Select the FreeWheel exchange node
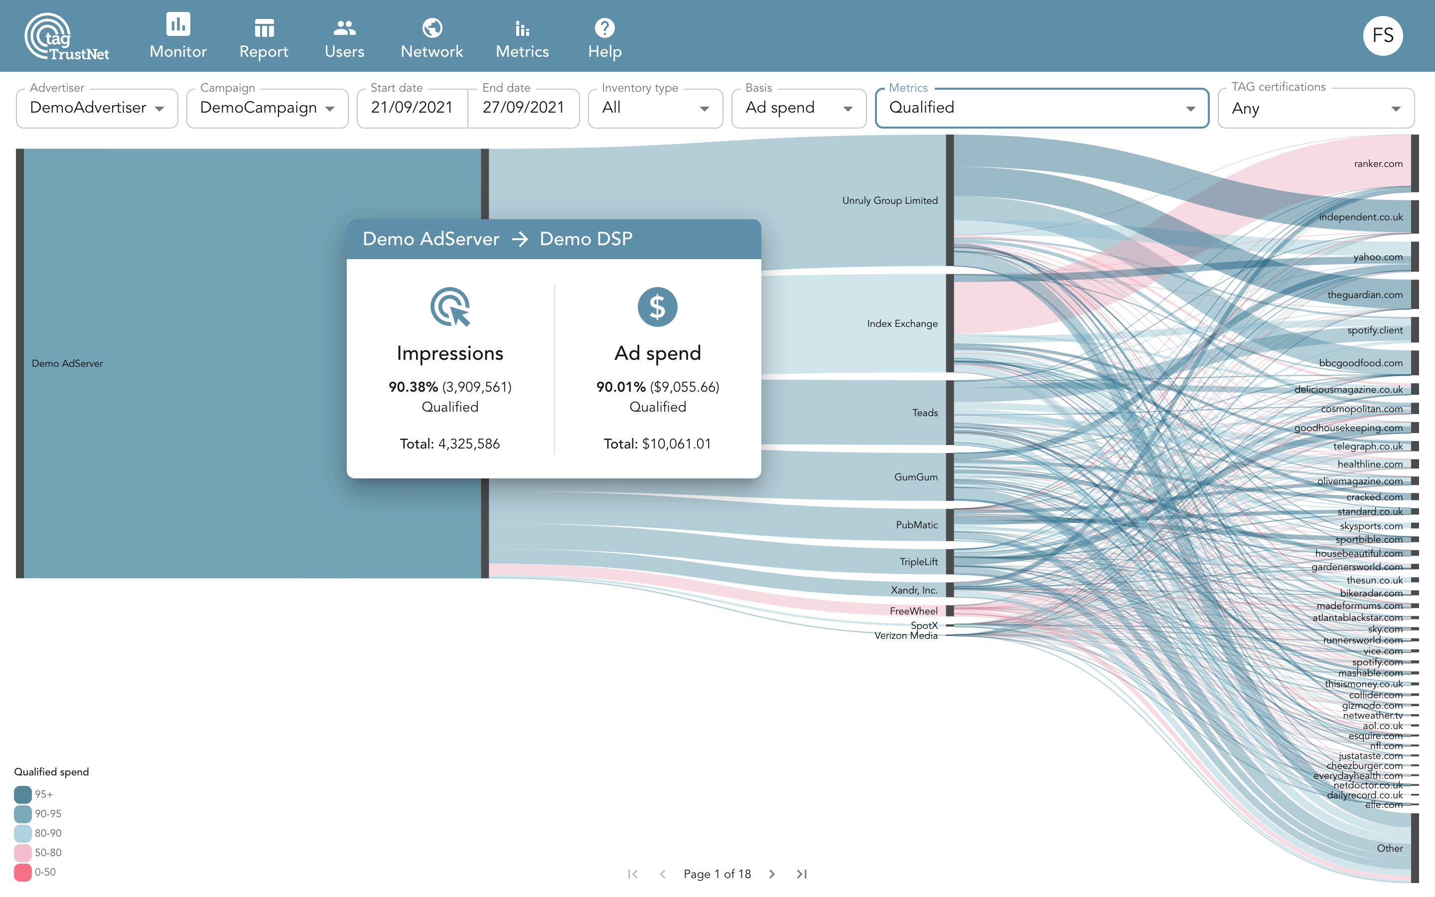The width and height of the screenshot is (1435, 897). point(949,611)
